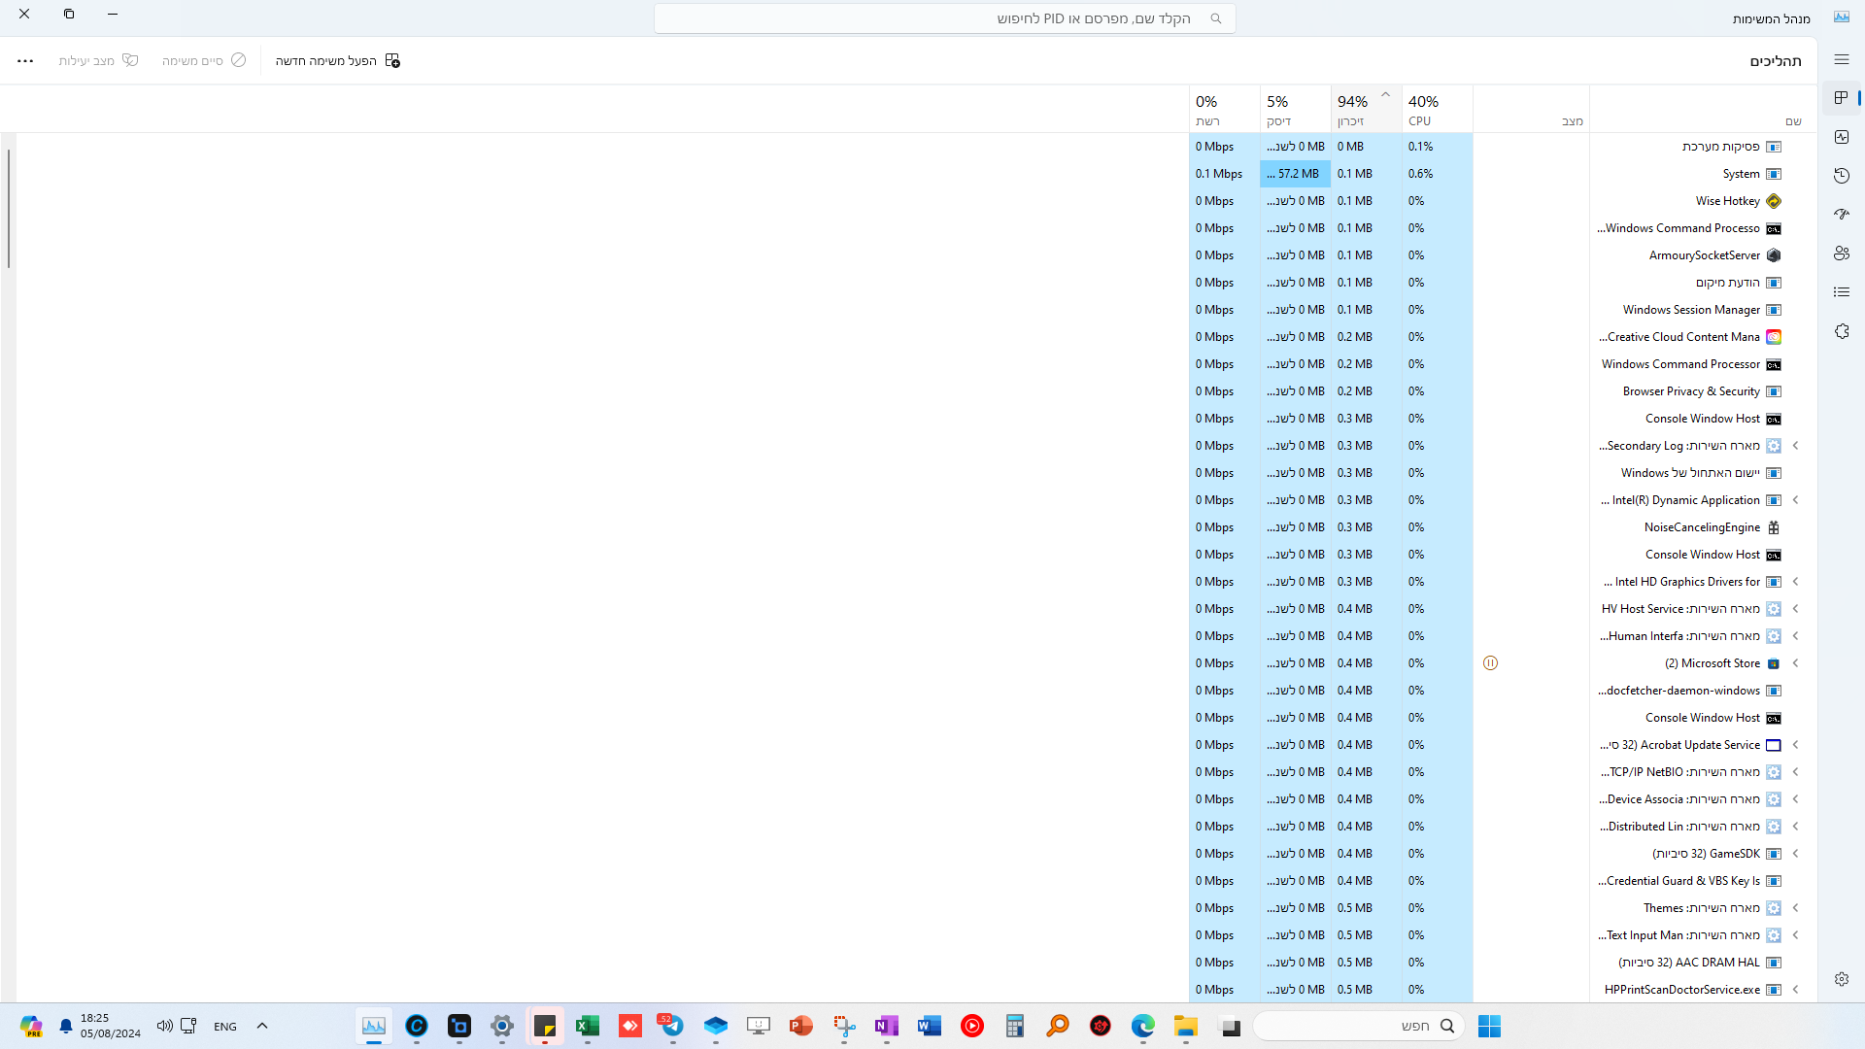1865x1049 pixels.
Task: Sort by the Network 0% column header
Action: 1225,109
